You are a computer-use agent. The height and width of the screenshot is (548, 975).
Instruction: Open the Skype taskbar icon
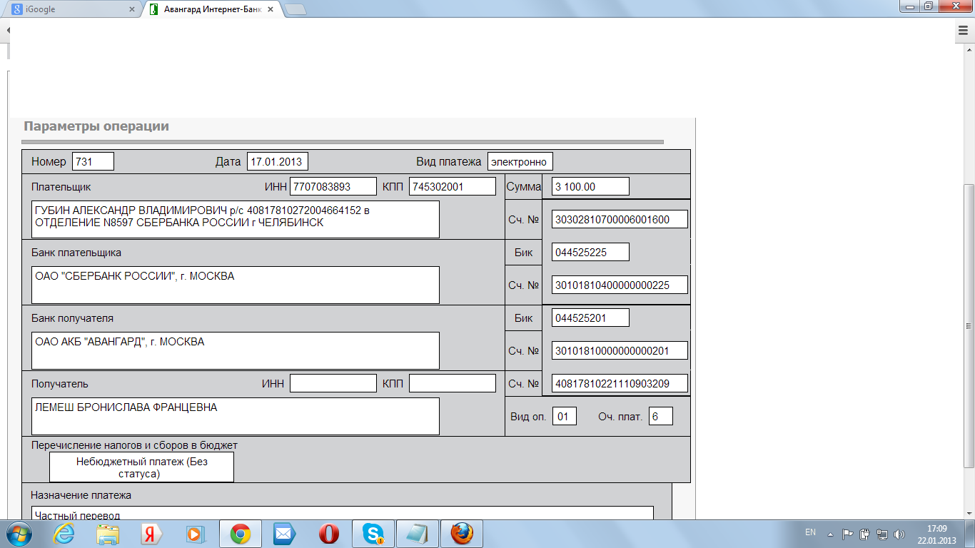(x=373, y=534)
